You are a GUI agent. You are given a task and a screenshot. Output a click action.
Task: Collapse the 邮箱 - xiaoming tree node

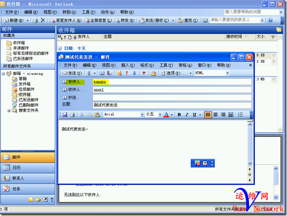(x=3, y=73)
